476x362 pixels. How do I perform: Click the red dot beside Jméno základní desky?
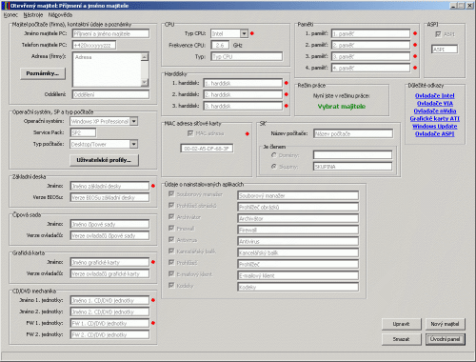click(153, 186)
